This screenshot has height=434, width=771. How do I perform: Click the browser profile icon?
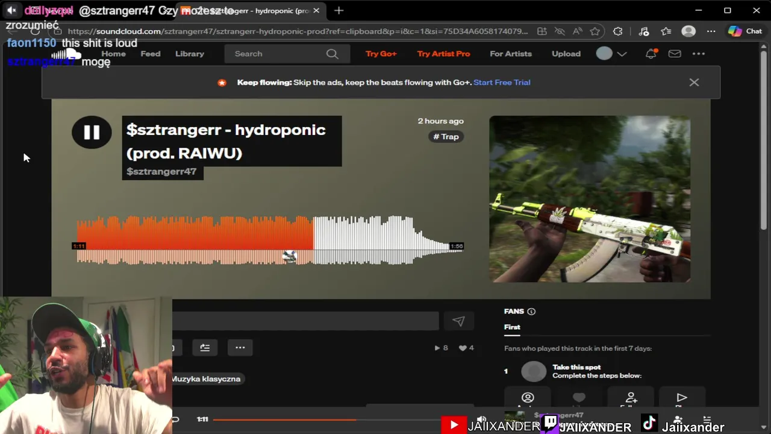(x=688, y=31)
